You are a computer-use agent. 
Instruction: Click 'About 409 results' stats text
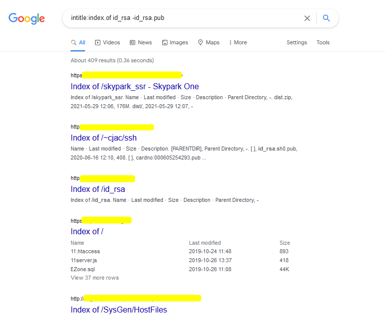[x=112, y=60]
